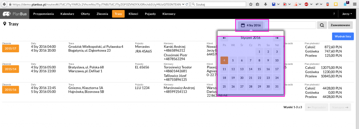Click the question mark help icon
This screenshot has width=359, height=129.
tap(334, 14)
